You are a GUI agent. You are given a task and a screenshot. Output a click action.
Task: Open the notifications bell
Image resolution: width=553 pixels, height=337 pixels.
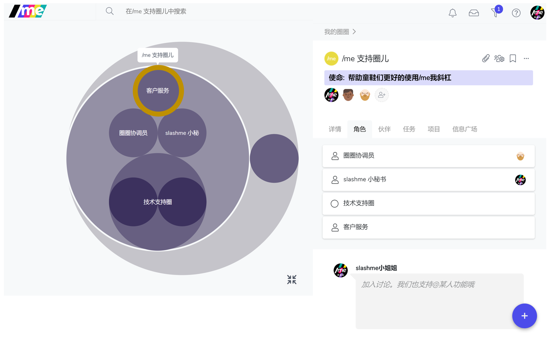[x=452, y=13]
